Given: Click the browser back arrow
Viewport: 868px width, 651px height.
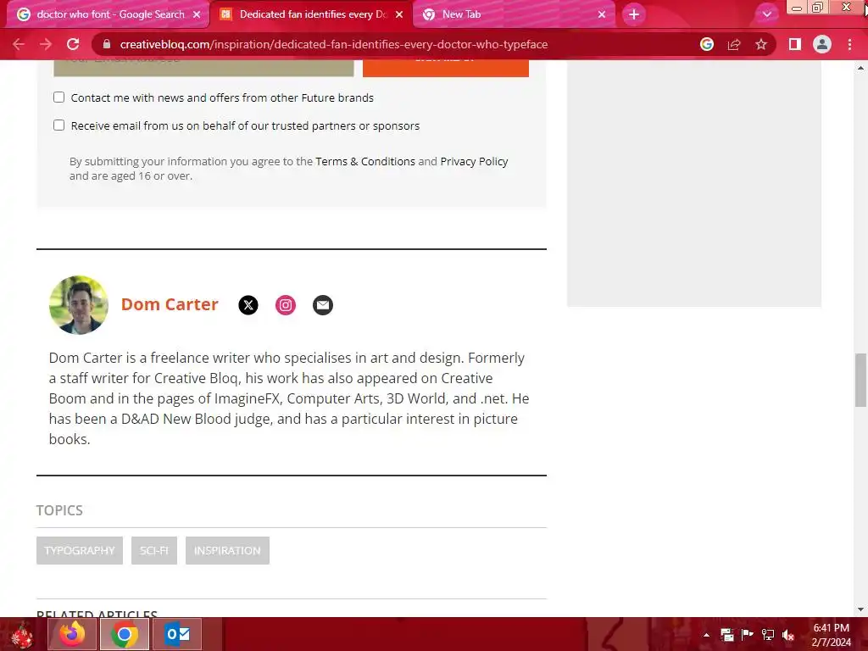Looking at the screenshot, I should coord(19,44).
